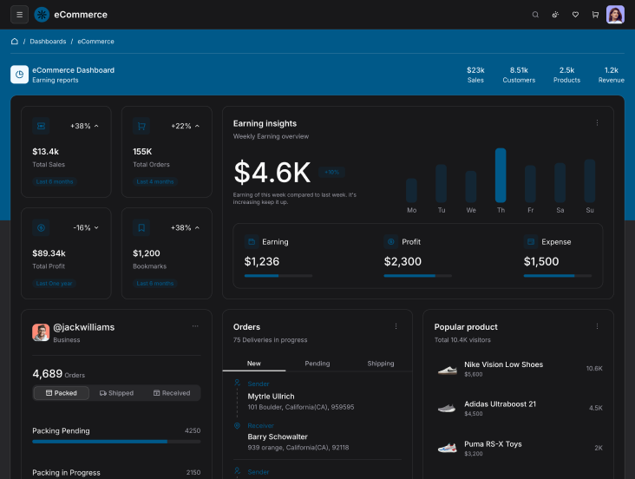Expand the +38% trend on Bookmarks
This screenshot has width=635, height=479.
pos(185,227)
